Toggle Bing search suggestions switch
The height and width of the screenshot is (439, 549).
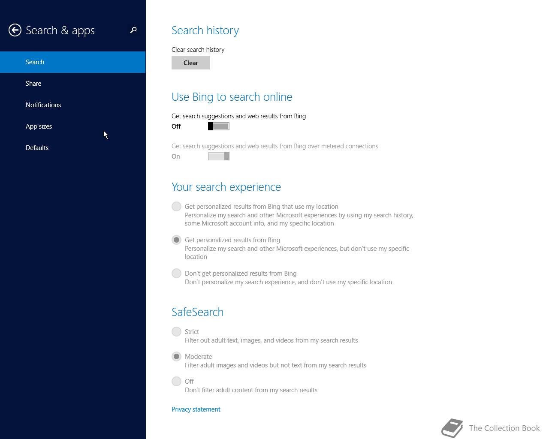pyautogui.click(x=219, y=126)
